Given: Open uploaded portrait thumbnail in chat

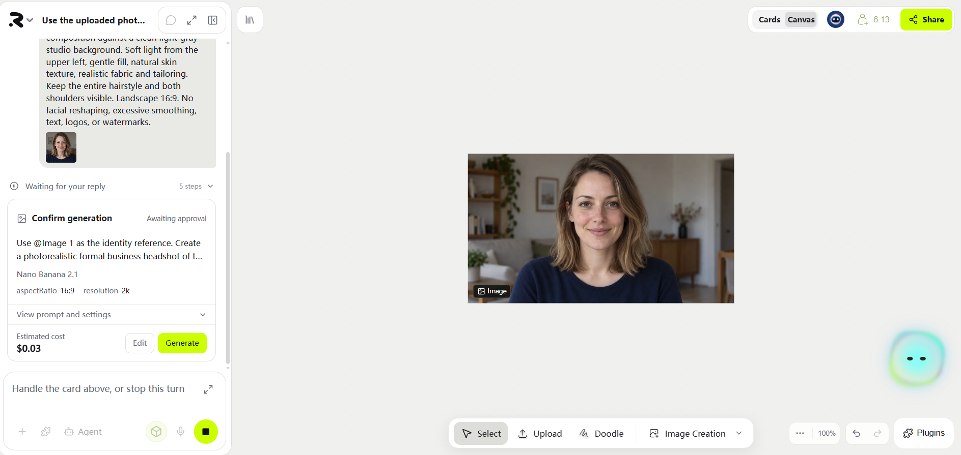Looking at the screenshot, I should [61, 147].
